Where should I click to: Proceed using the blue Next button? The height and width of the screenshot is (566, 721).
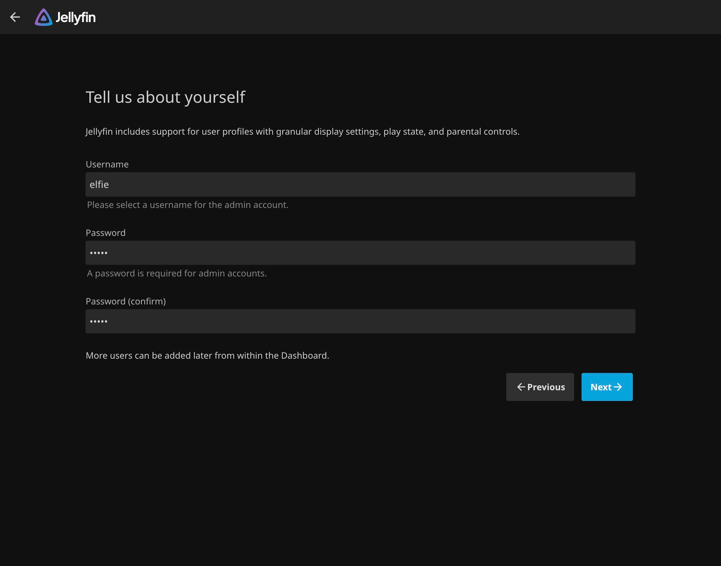(x=607, y=387)
